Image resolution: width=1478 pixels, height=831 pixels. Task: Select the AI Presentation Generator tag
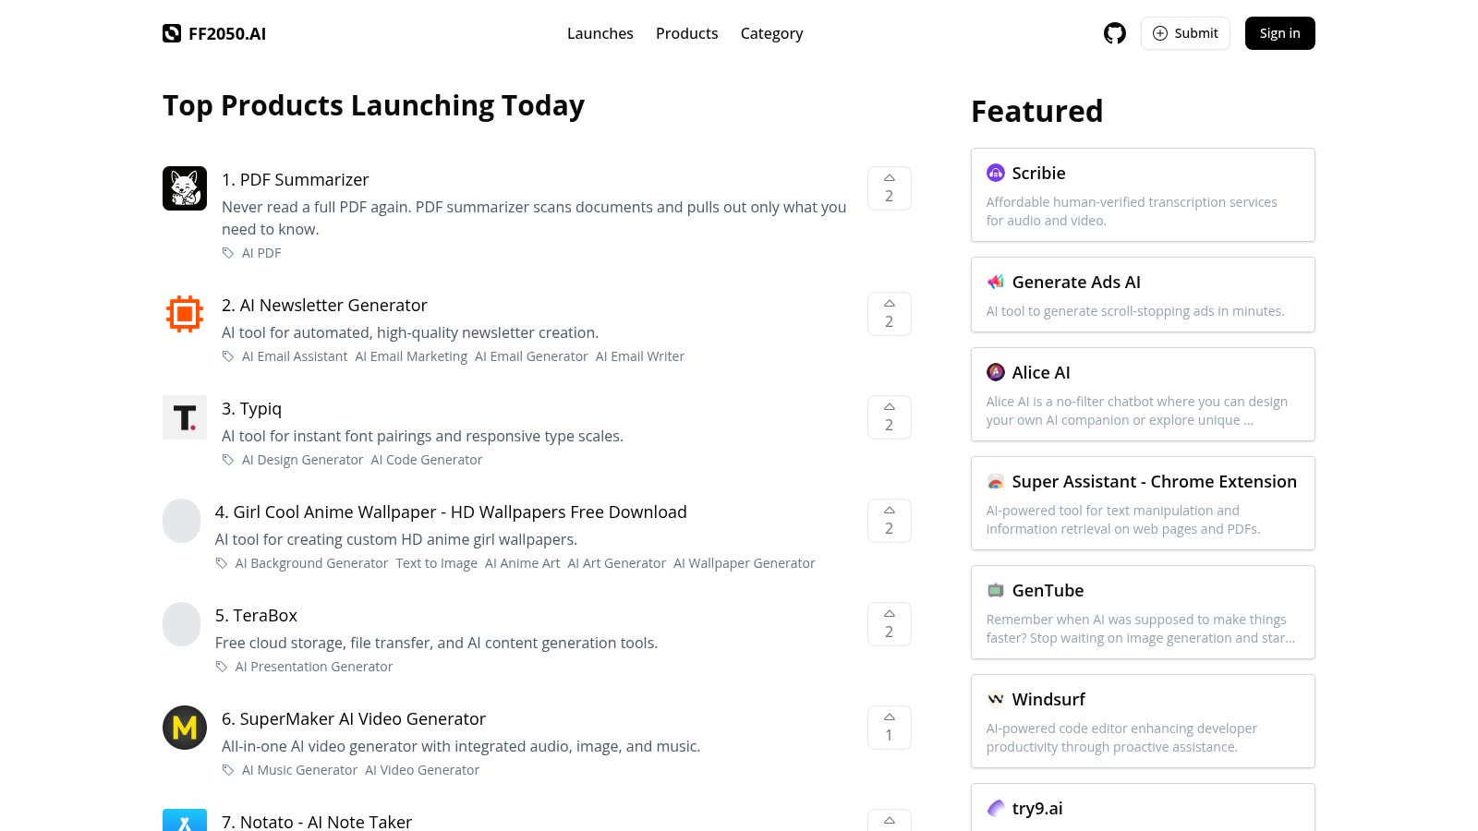(x=314, y=667)
